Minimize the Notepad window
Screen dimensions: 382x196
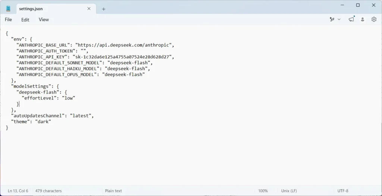pyautogui.click(x=342, y=5)
